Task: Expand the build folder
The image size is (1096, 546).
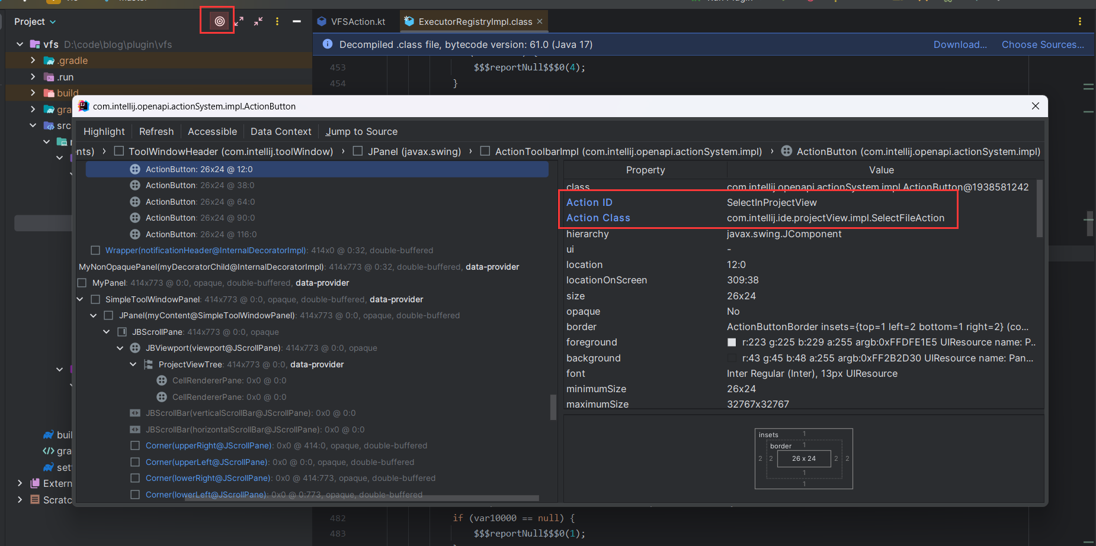Action: pyautogui.click(x=33, y=93)
